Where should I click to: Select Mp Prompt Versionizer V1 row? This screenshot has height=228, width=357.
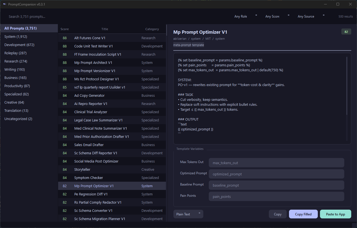pyautogui.click(x=112, y=71)
